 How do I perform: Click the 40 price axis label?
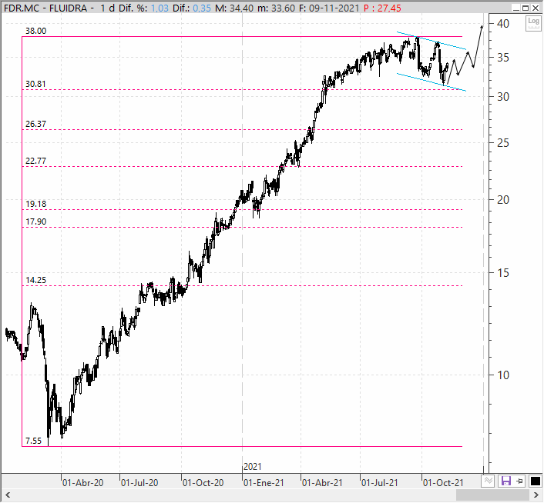[x=502, y=24]
